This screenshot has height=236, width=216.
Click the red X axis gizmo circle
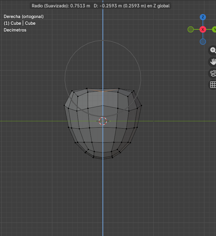click(203, 29)
